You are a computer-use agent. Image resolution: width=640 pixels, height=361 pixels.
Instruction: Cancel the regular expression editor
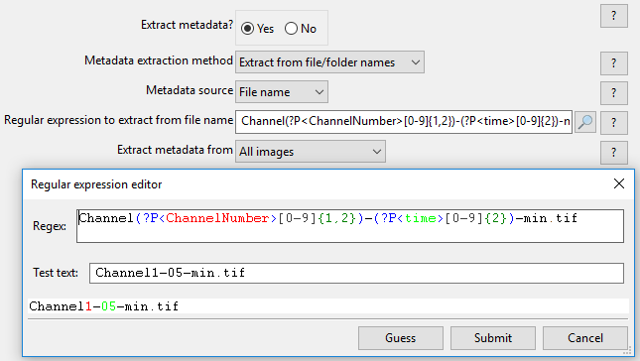[x=585, y=338]
